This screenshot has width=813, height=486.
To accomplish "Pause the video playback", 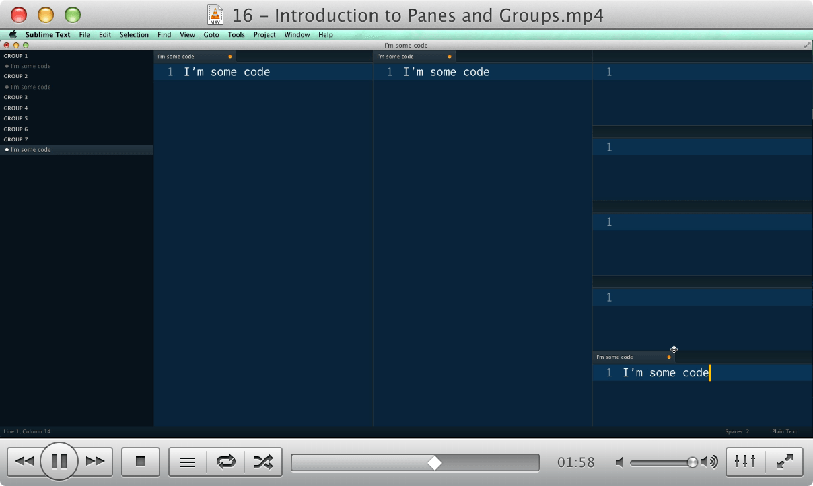I will tap(59, 461).
